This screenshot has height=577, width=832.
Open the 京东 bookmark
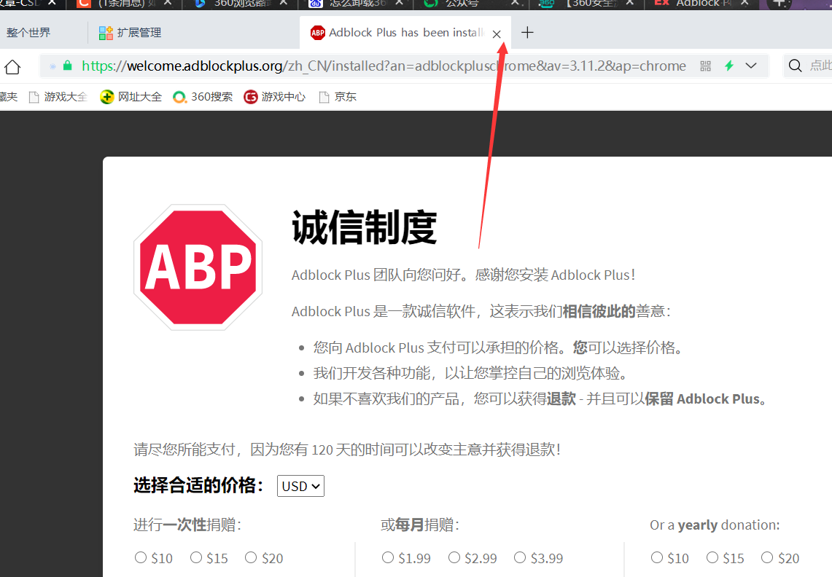[338, 96]
